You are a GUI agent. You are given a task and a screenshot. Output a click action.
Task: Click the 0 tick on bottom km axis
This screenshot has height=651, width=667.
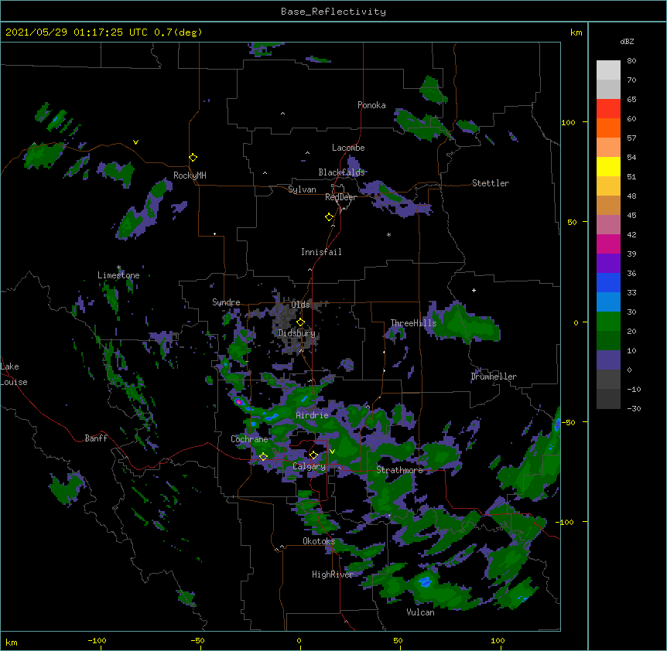(x=299, y=641)
